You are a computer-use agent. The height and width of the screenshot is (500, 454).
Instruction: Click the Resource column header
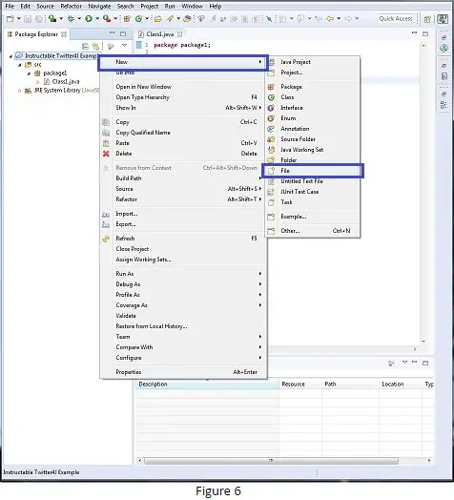(300, 385)
